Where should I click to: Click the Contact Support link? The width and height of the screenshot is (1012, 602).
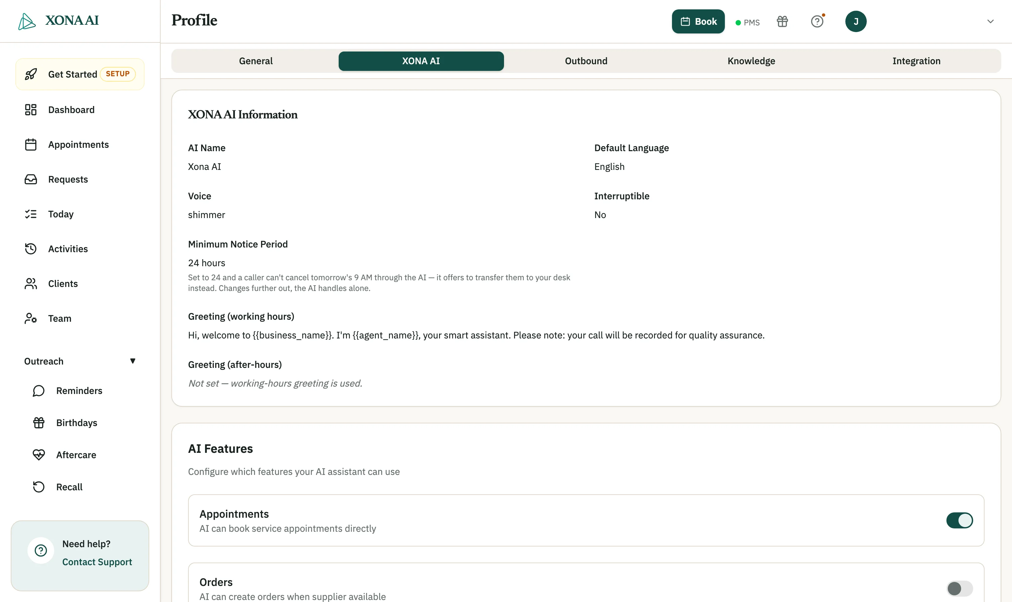(97, 562)
